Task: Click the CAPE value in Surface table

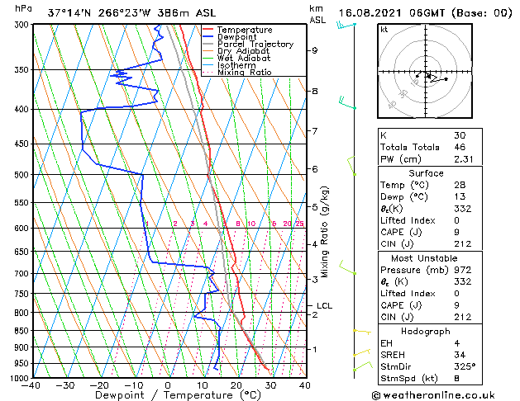Action: click(x=457, y=232)
